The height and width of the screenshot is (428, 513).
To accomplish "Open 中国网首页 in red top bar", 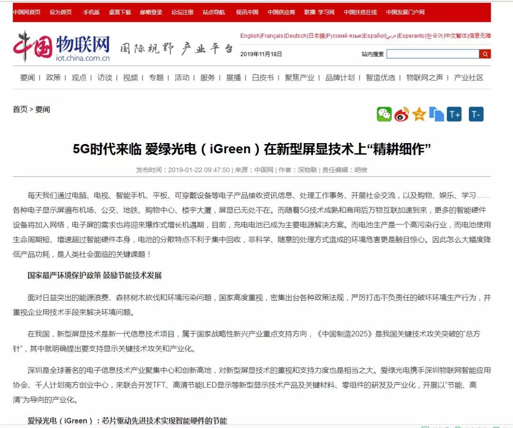I will 27,12.
